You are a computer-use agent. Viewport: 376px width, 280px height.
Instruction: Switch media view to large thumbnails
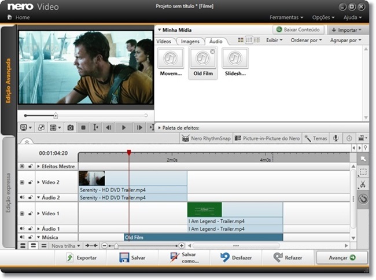(x=241, y=40)
